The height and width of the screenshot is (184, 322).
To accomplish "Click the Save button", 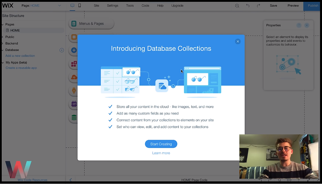I will 273,6.
